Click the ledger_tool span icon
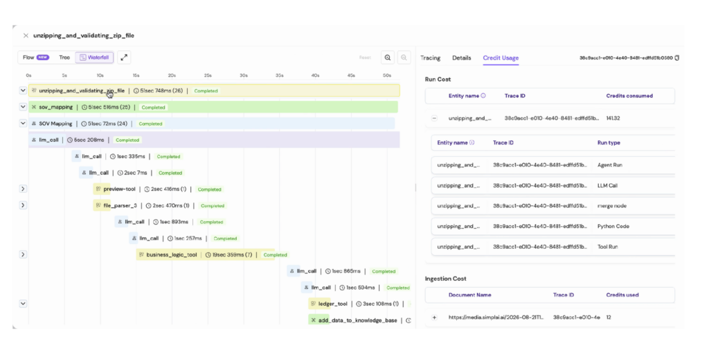 pos(313,304)
